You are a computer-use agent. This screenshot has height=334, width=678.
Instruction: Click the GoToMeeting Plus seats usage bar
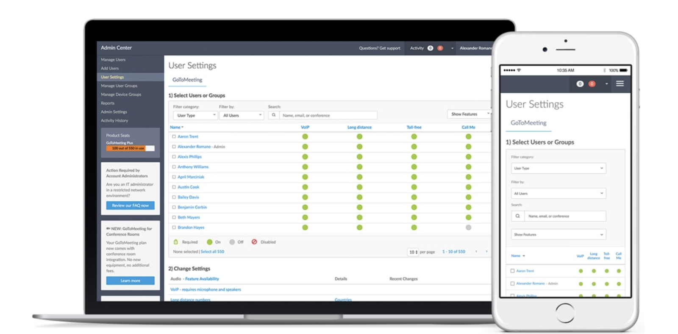(x=131, y=148)
